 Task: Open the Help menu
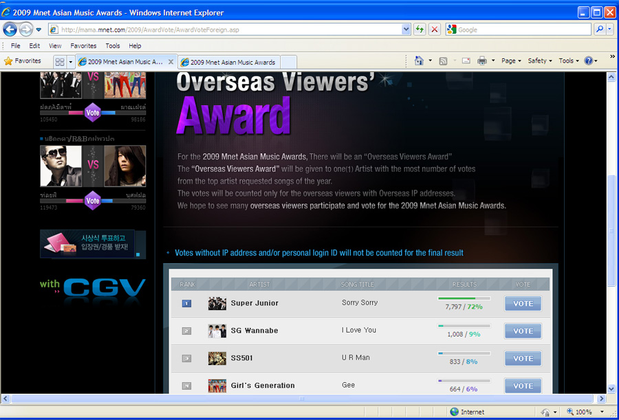point(135,46)
